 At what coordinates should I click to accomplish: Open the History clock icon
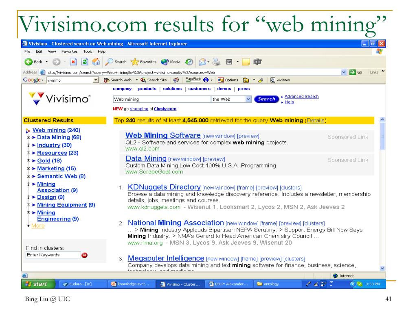189,62
